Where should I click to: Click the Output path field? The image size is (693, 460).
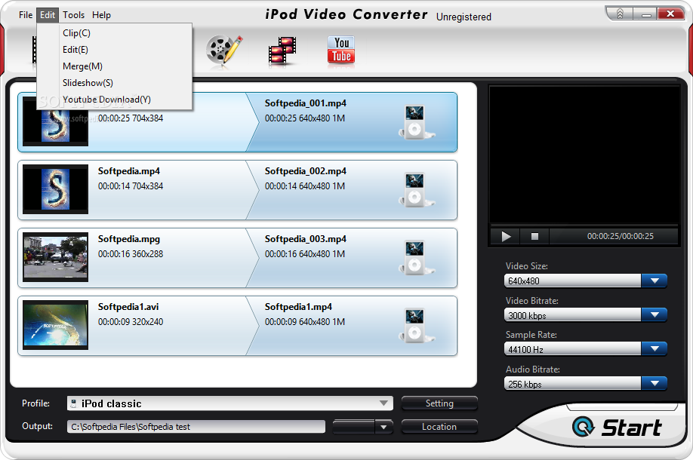(x=196, y=427)
